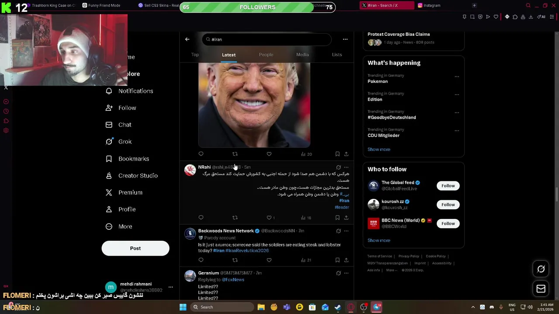Reply to the Trump image post
The height and width of the screenshot is (314, 559).
201,154
